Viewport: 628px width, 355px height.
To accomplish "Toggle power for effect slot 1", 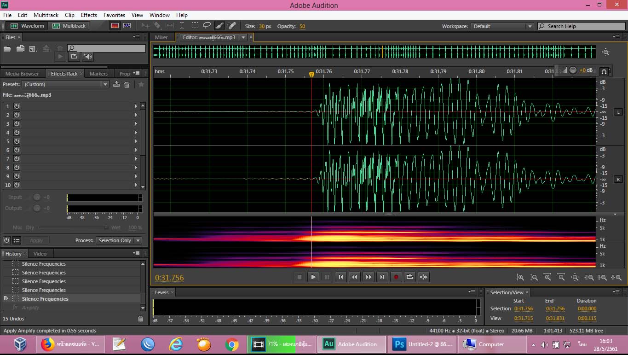I will click(17, 106).
